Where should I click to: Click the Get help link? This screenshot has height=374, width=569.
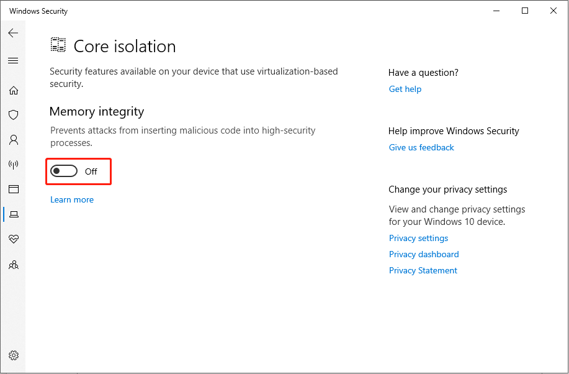pos(405,89)
